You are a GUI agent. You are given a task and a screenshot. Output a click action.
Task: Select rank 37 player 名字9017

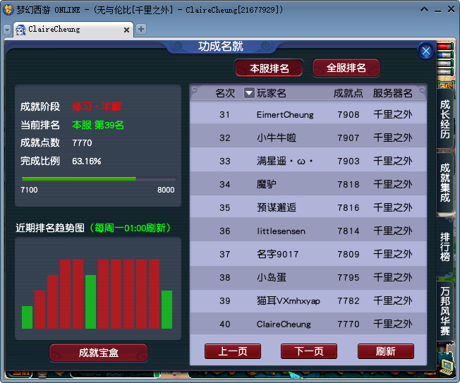point(308,254)
